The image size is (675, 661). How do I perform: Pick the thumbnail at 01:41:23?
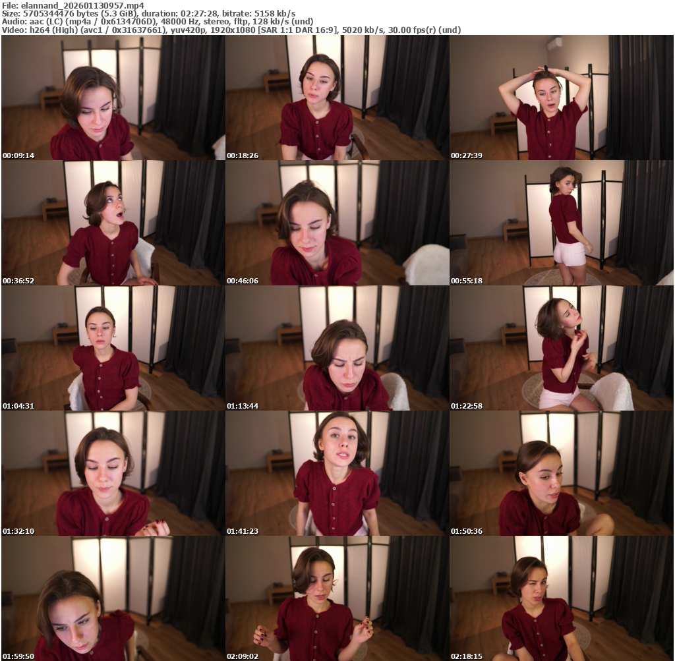(337, 473)
